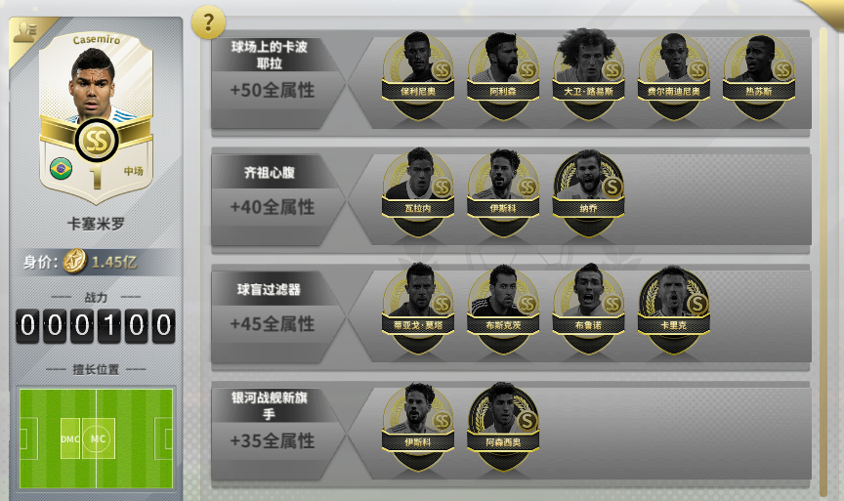
Task: Choose the 热苏斯 player badge
Action: (758, 76)
